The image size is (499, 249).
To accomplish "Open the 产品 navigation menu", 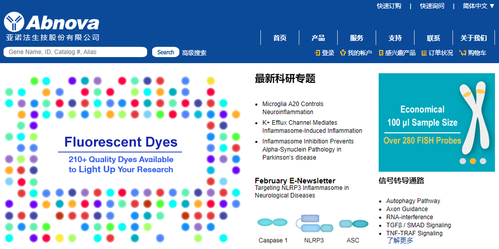I will click(x=318, y=38).
